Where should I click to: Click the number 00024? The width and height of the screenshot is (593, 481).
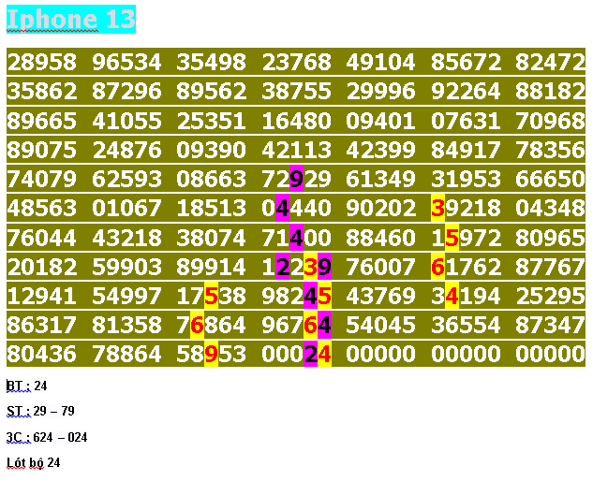click(296, 355)
